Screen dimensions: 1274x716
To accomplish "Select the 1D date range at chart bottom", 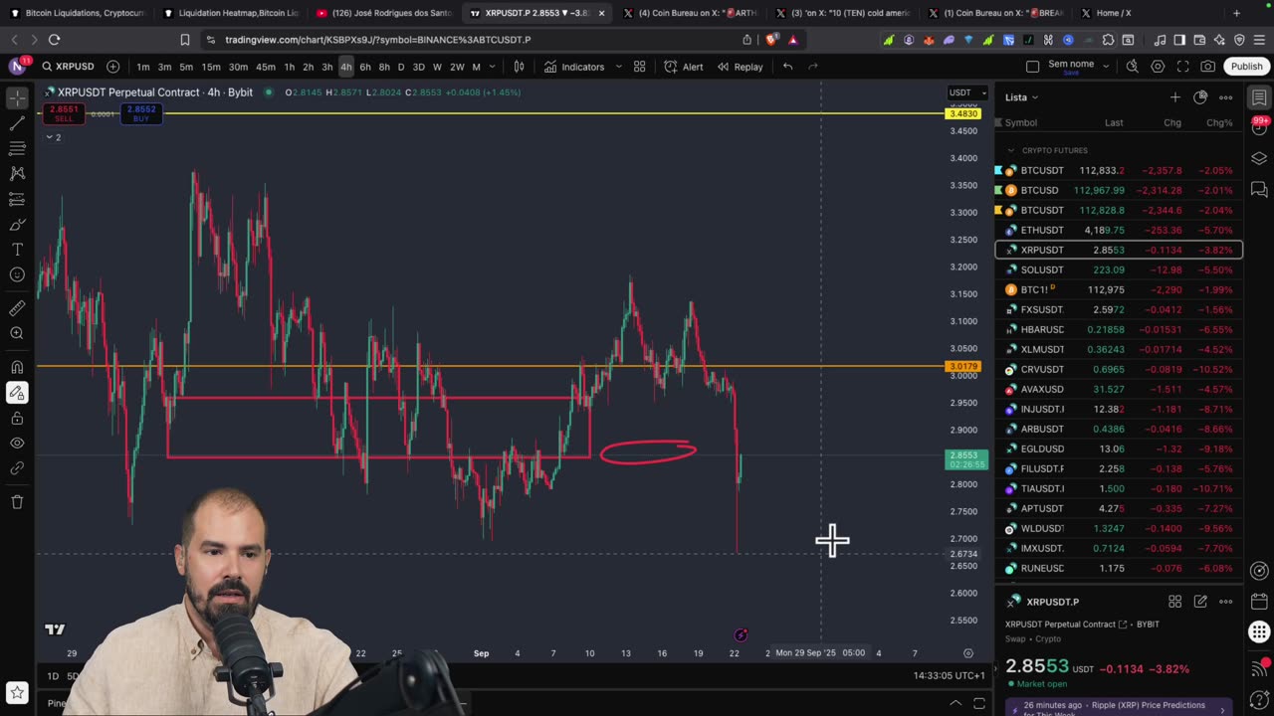I will (52, 676).
